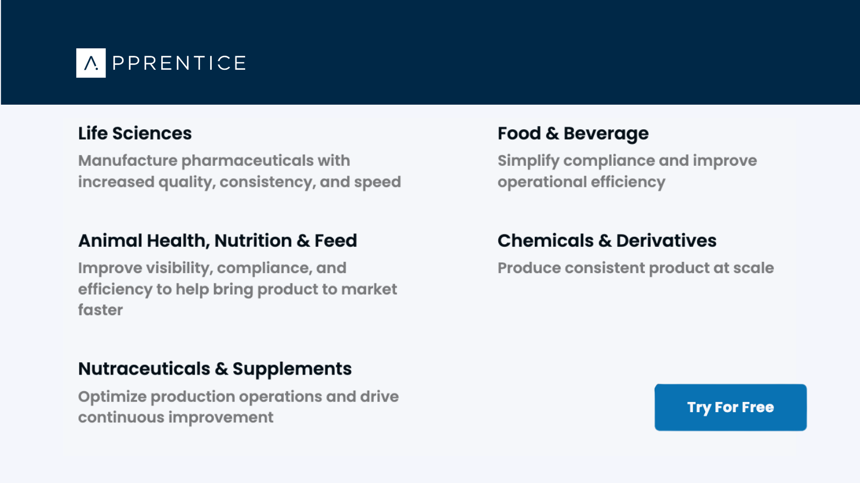Screen dimensions: 860x483
Task: Open the Life Sciences industry link
Action: click(135, 133)
